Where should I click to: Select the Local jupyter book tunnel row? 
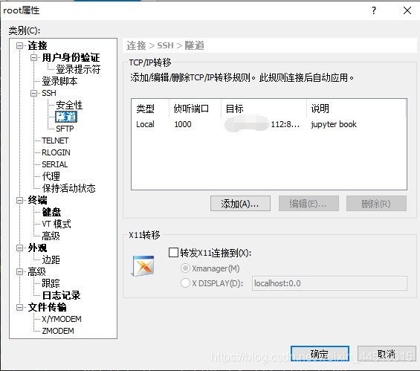click(x=269, y=124)
